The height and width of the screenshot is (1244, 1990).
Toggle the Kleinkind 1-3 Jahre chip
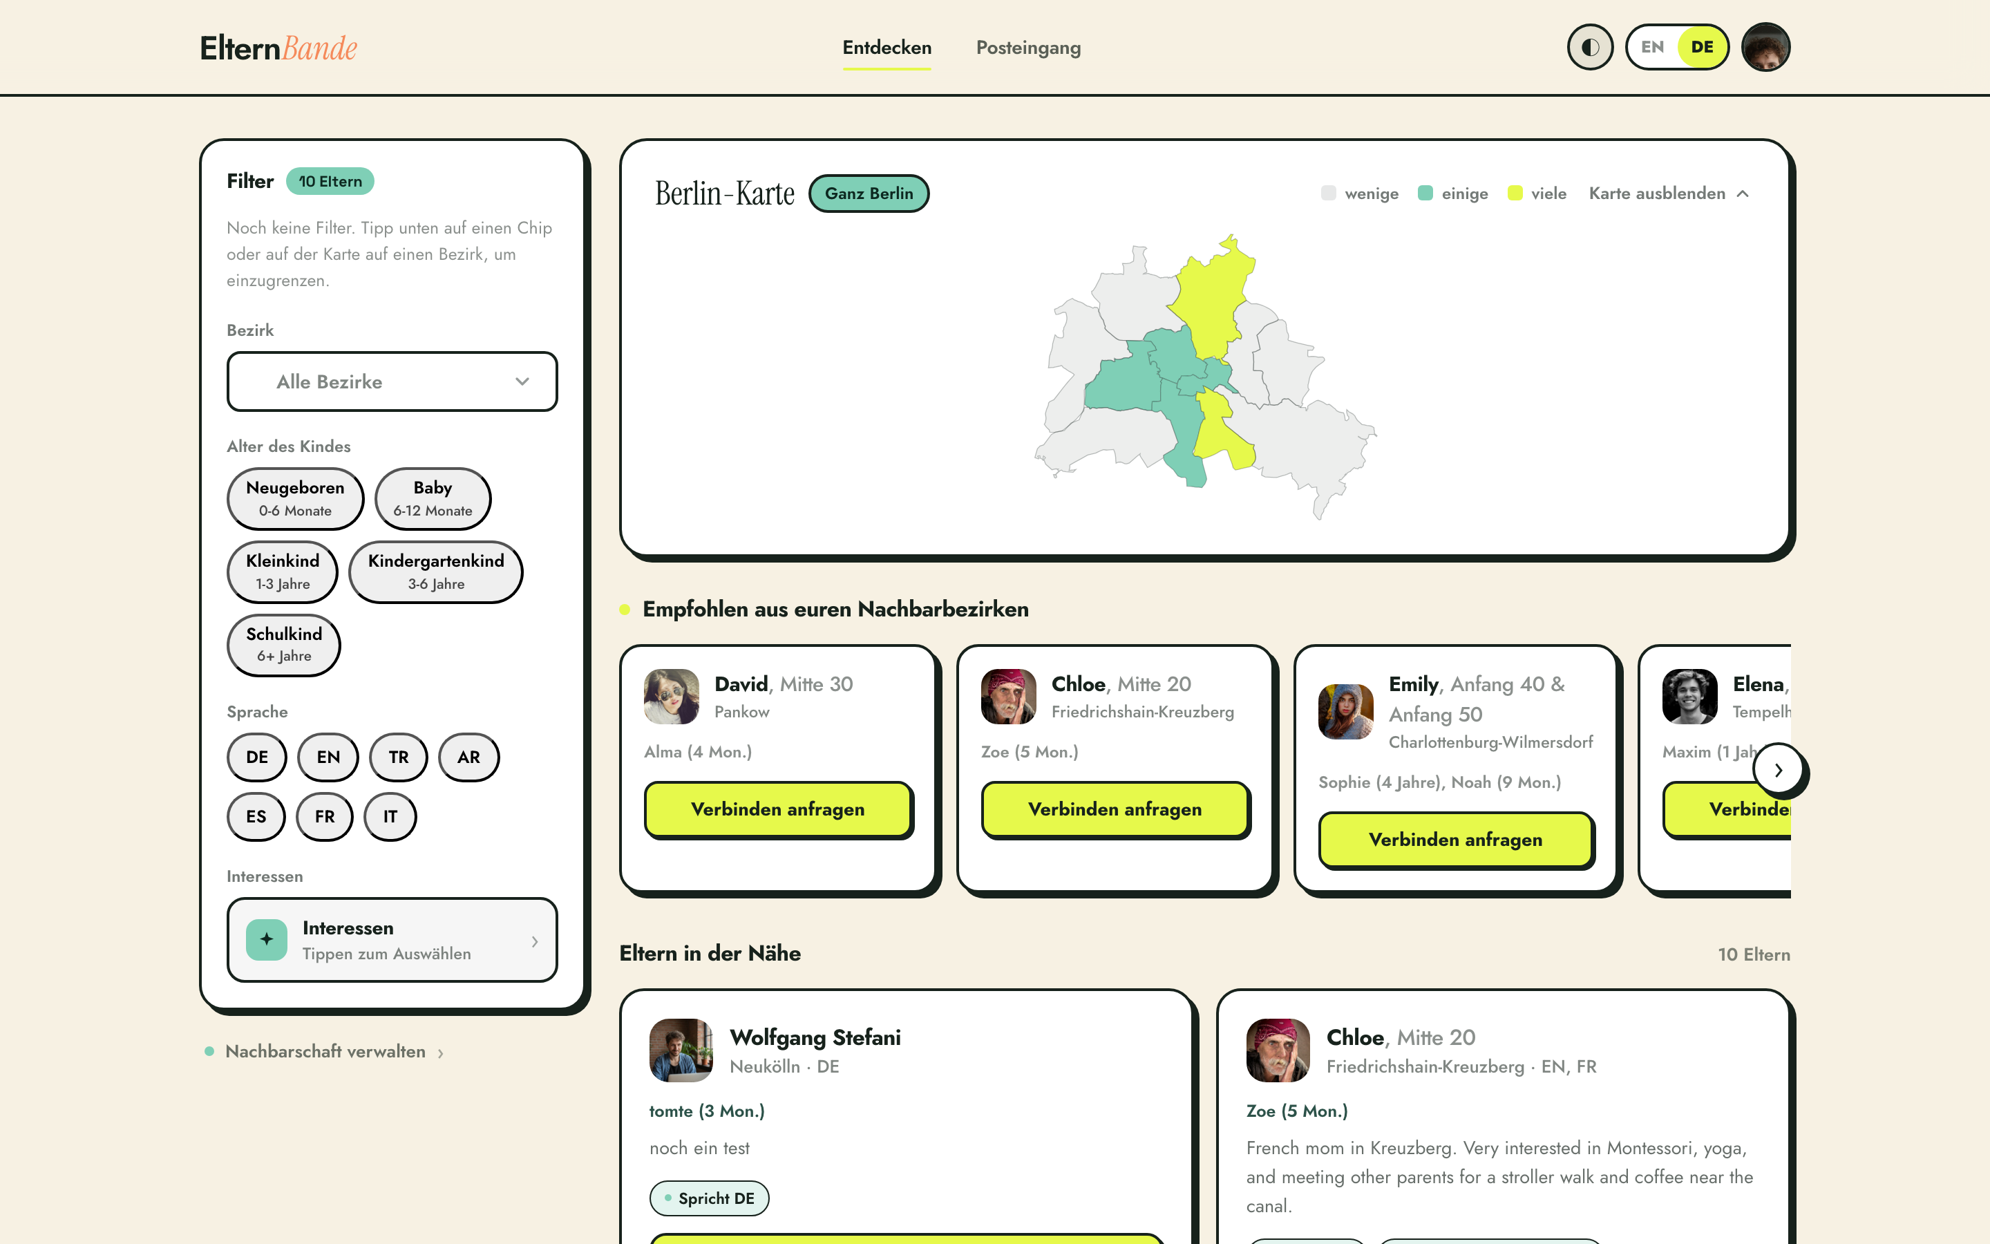(x=282, y=572)
